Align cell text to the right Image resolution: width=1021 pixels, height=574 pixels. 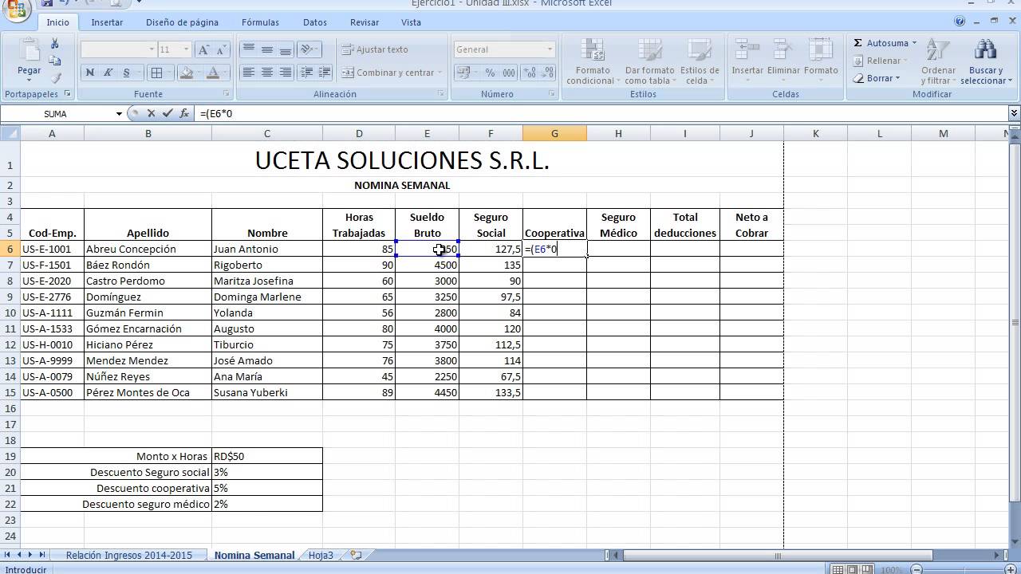[286, 73]
